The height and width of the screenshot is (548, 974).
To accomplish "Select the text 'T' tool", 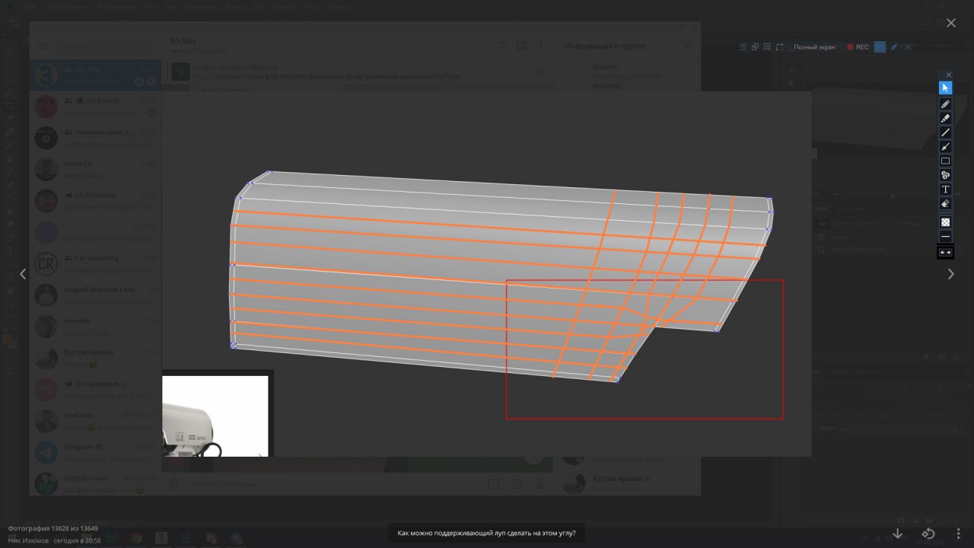I will tap(945, 189).
